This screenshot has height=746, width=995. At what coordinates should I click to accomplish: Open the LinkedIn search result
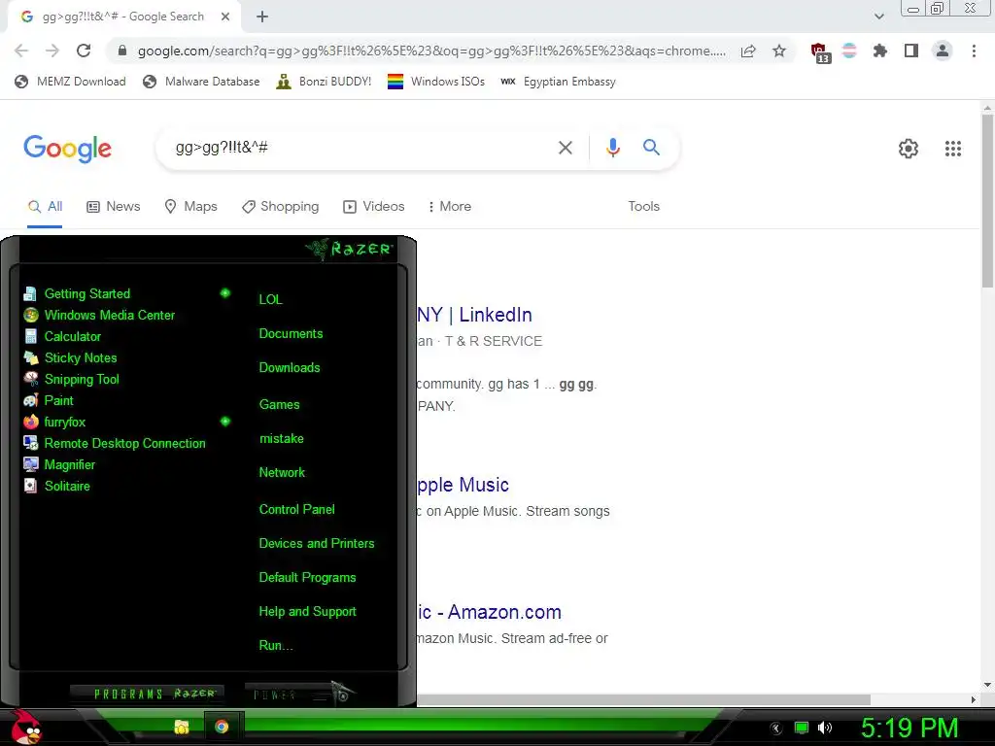474,315
